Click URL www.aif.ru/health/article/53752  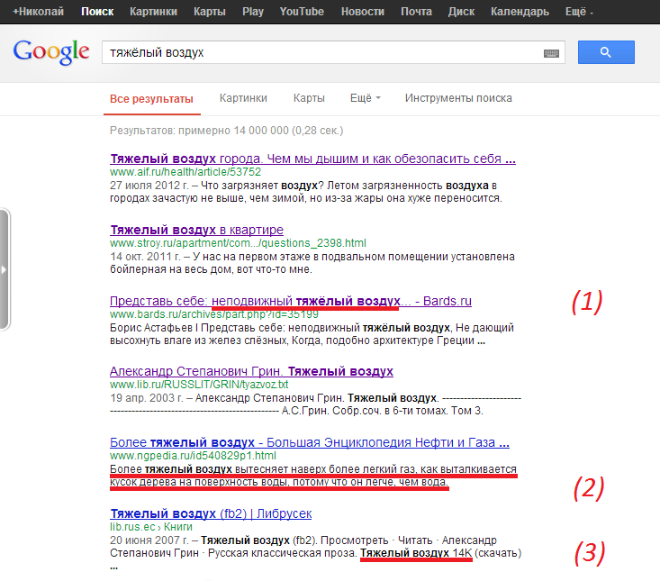coord(185,172)
